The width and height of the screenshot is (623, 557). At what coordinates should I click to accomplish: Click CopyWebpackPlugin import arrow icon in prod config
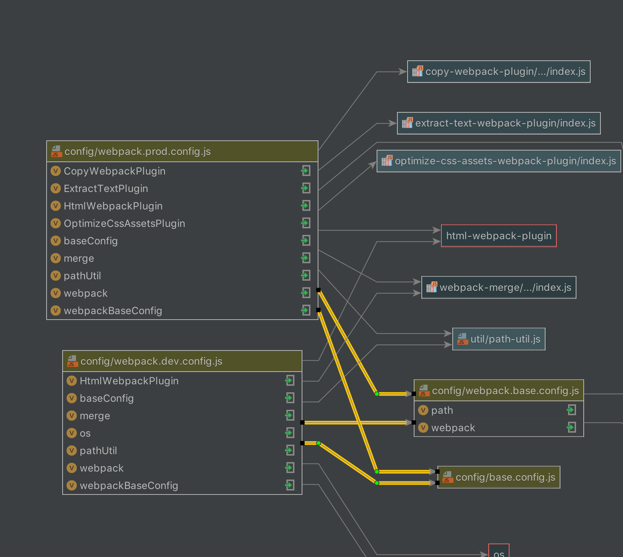point(306,171)
